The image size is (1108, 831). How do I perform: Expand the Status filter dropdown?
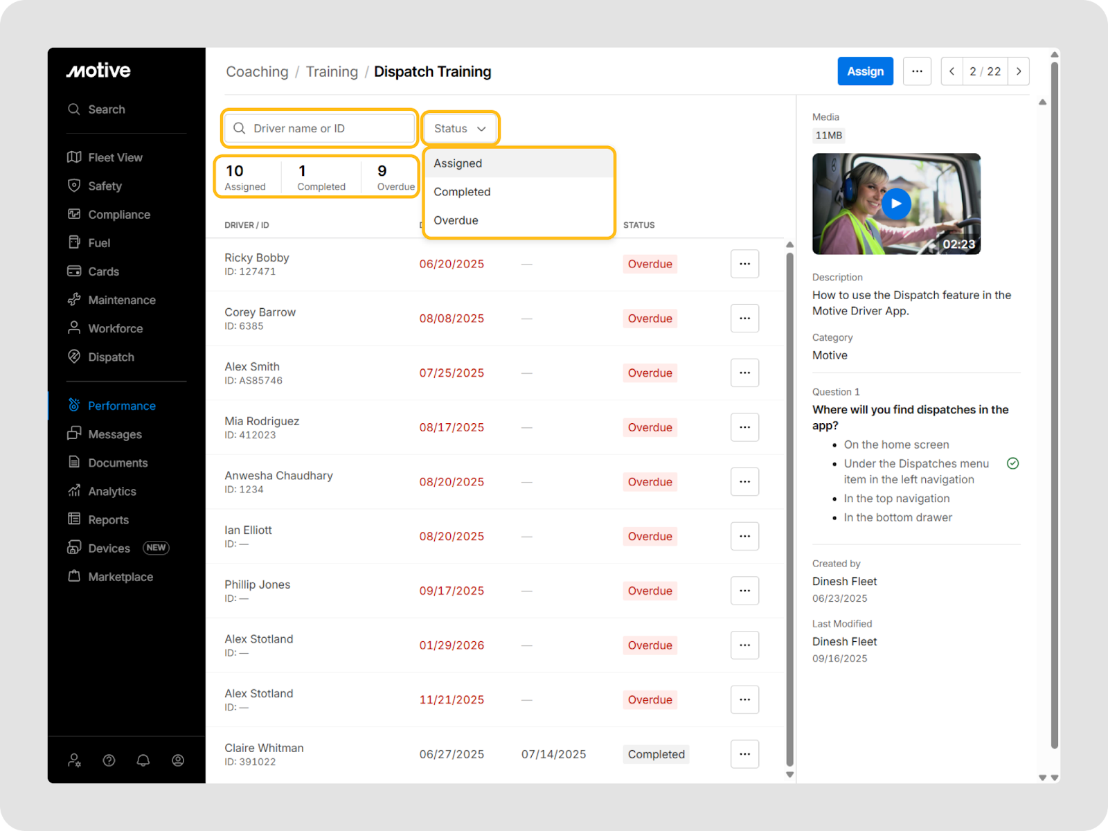tap(460, 129)
